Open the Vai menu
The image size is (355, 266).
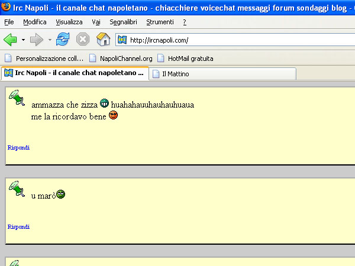pyautogui.click(x=96, y=22)
